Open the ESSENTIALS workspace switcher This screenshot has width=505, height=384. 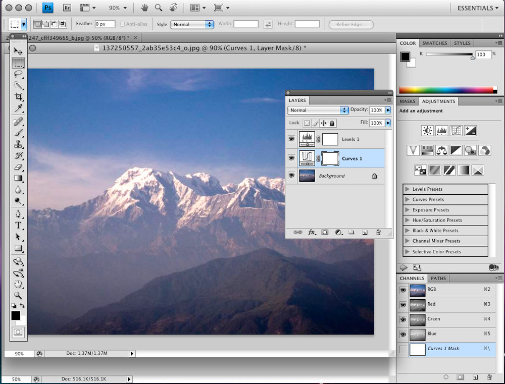pos(477,8)
